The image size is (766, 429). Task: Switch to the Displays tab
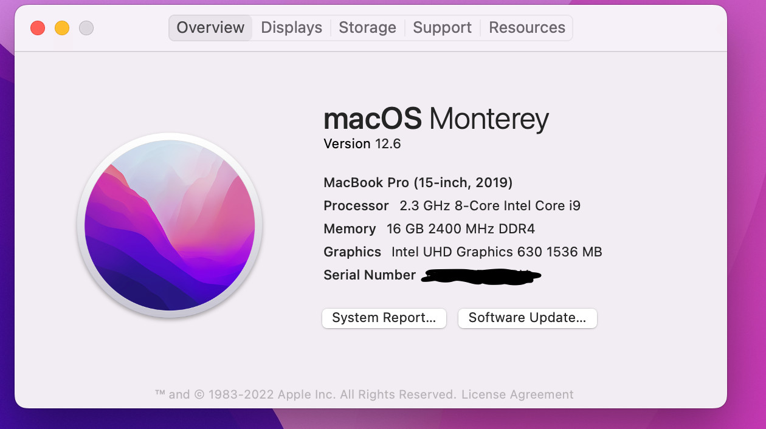click(291, 28)
